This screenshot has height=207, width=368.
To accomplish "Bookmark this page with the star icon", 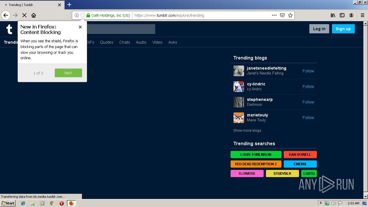I will [x=290, y=15].
